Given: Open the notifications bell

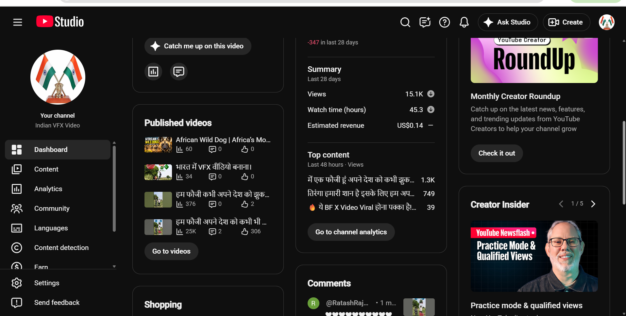Looking at the screenshot, I should (464, 22).
